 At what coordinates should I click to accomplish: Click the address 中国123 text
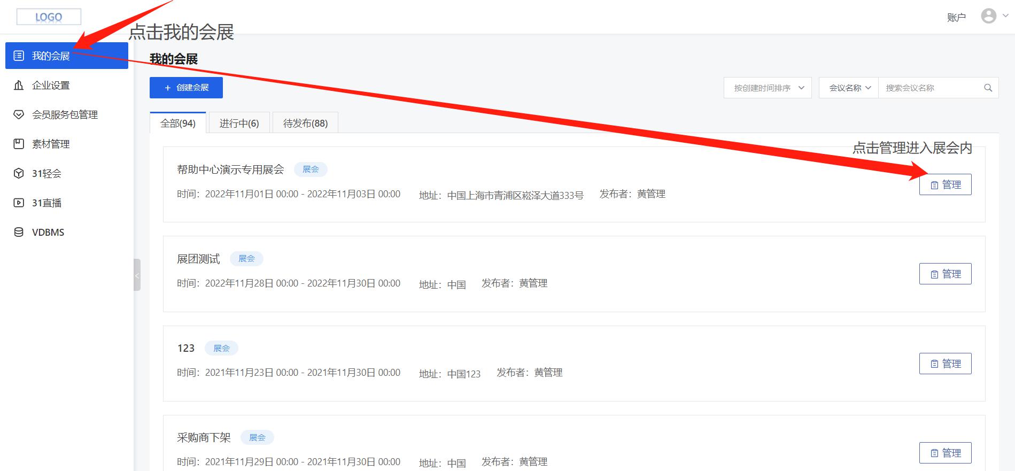[x=464, y=374]
